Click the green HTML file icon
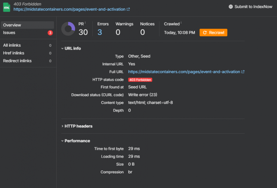 pyautogui.click(x=7, y=7)
